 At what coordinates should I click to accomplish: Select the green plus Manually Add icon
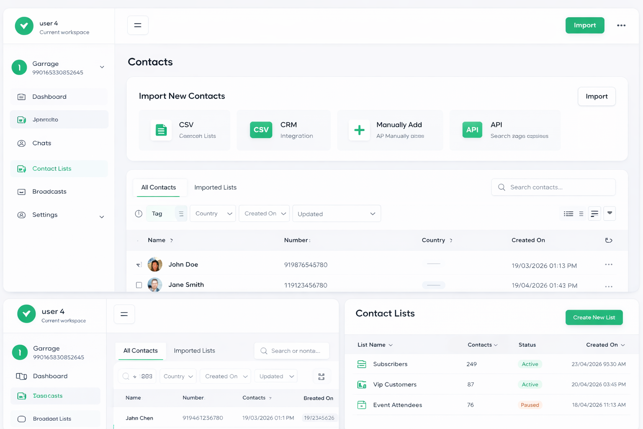click(359, 130)
